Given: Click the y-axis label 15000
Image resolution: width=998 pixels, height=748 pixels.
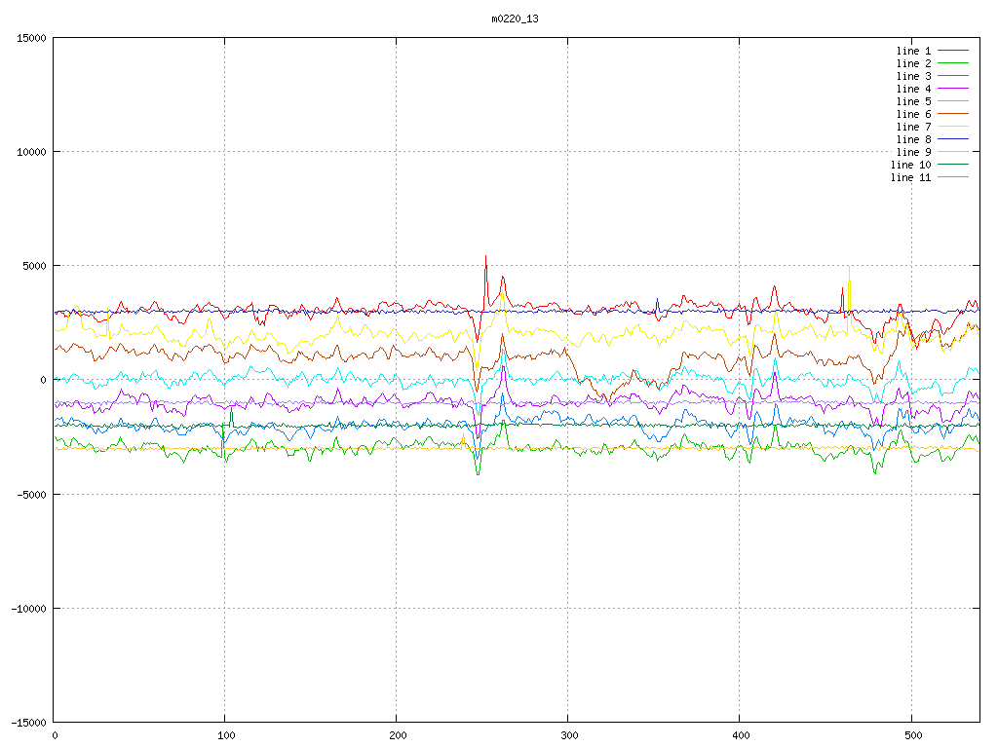Looking at the screenshot, I should tap(31, 38).
